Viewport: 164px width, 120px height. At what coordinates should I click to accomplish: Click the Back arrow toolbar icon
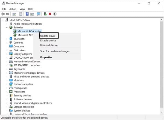(x=3, y=14)
